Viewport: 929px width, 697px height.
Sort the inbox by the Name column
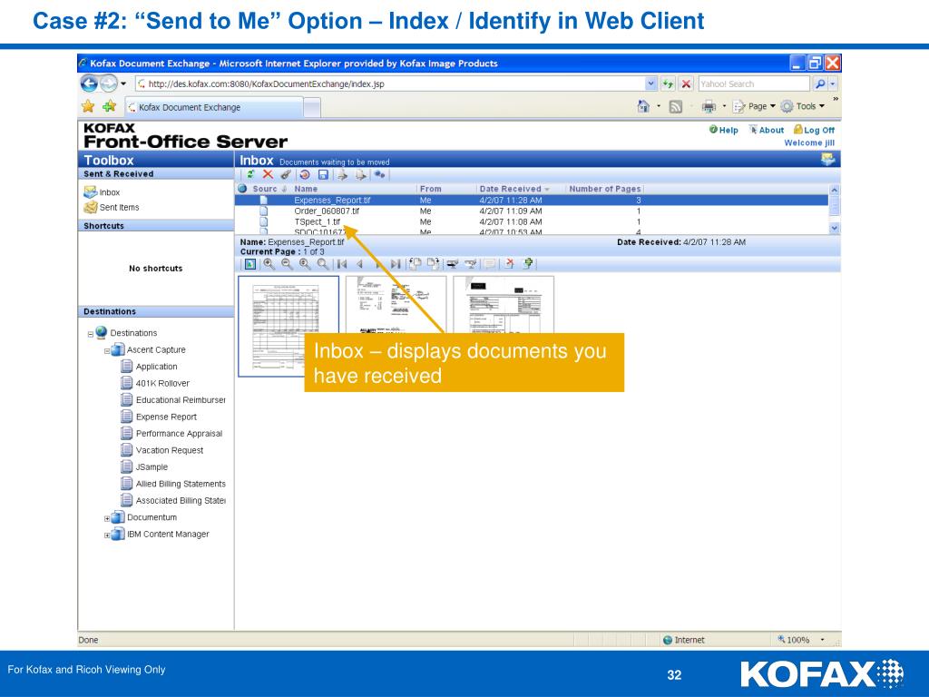306,189
